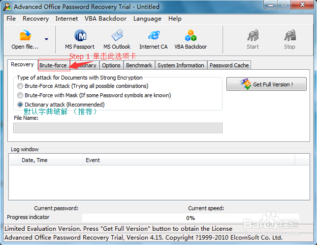This screenshot has width=317, height=245.
Task: Switch to the Recovery tab
Action: click(22, 64)
